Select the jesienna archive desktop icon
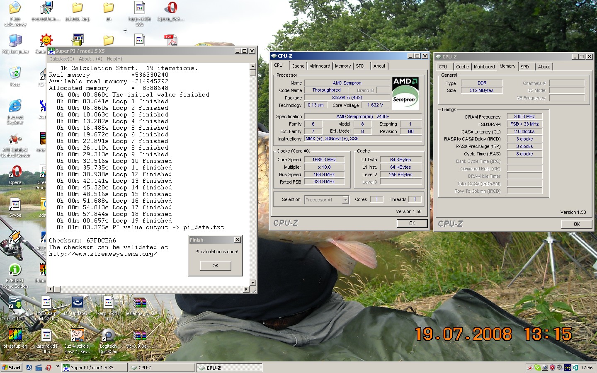This screenshot has width=597, height=373. click(140, 306)
